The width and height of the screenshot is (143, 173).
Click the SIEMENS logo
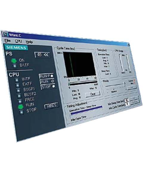(16, 47)
